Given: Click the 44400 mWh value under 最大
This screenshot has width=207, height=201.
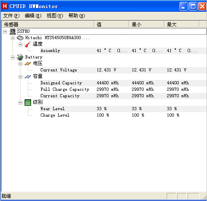Looking at the screenshot, I should point(178,83).
